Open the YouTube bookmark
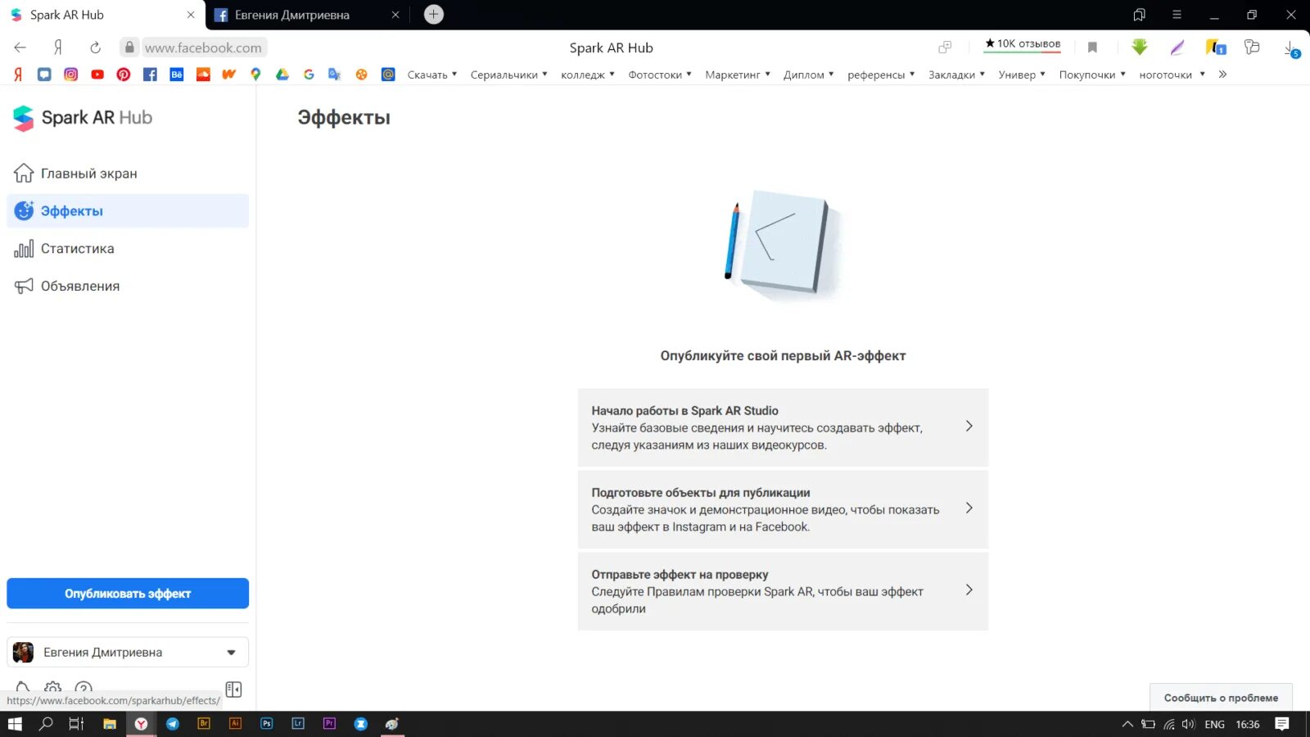This screenshot has width=1310, height=737. click(97, 75)
